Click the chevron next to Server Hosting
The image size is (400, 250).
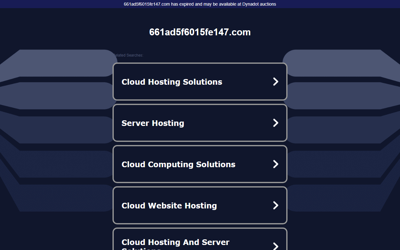pos(276,123)
